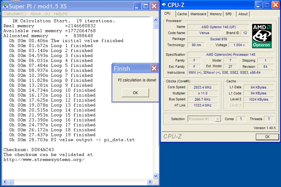Click the Ext. Model value '27'
The width and height of the screenshot is (281, 187).
230,67
